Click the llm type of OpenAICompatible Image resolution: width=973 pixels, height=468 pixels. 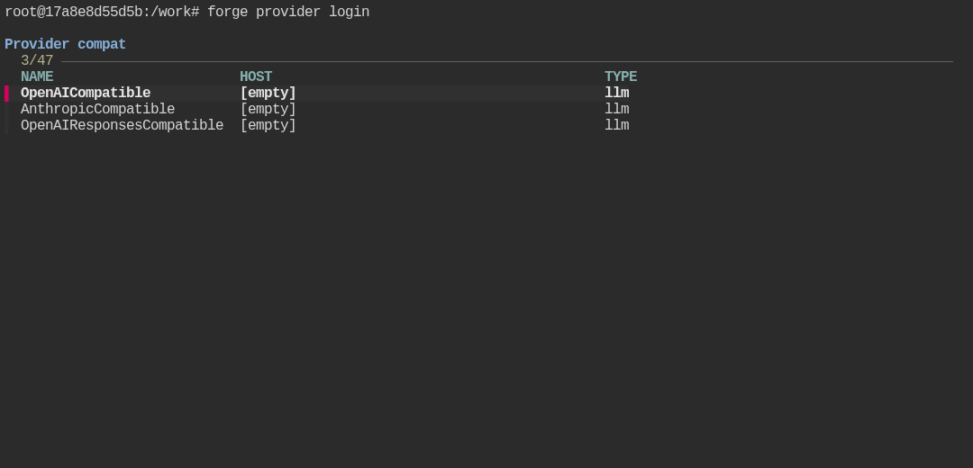coord(617,93)
